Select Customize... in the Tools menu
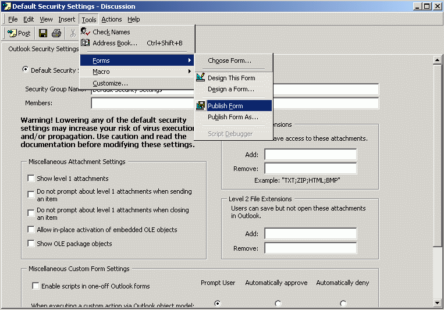444x310 pixels. pyautogui.click(x=137, y=83)
